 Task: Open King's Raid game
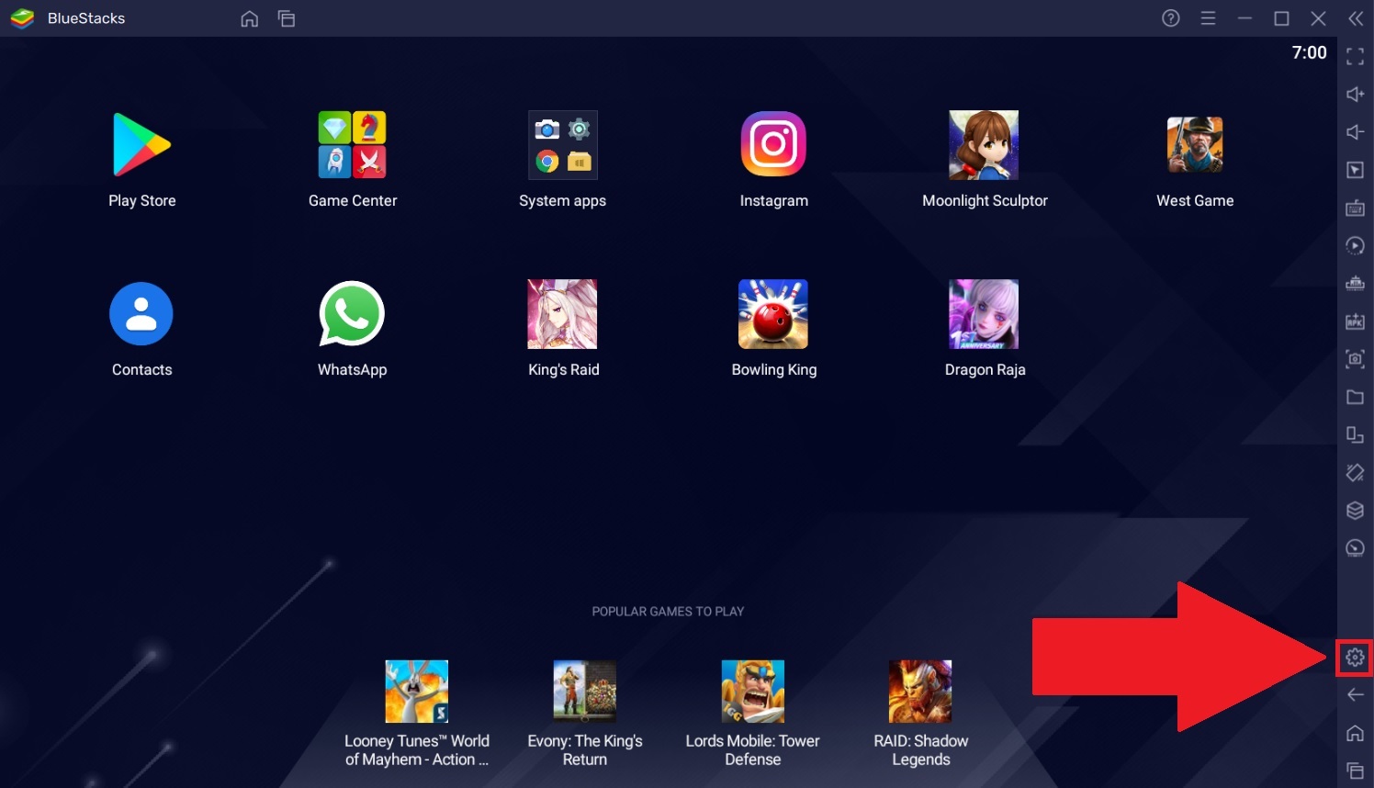tap(562, 314)
